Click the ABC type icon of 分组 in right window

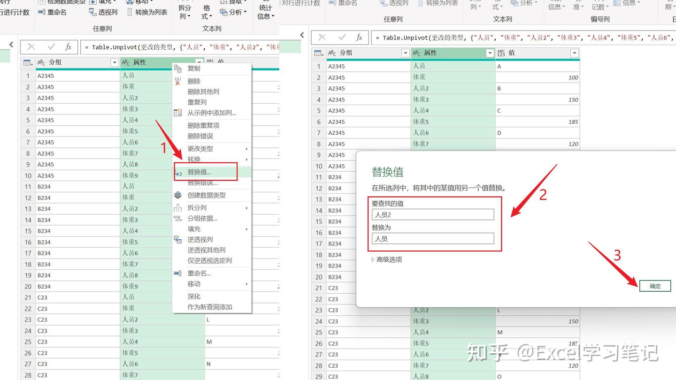pos(332,53)
